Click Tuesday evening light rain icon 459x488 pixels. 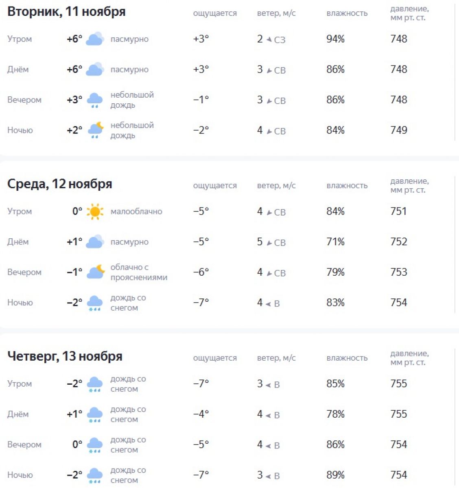tap(95, 100)
